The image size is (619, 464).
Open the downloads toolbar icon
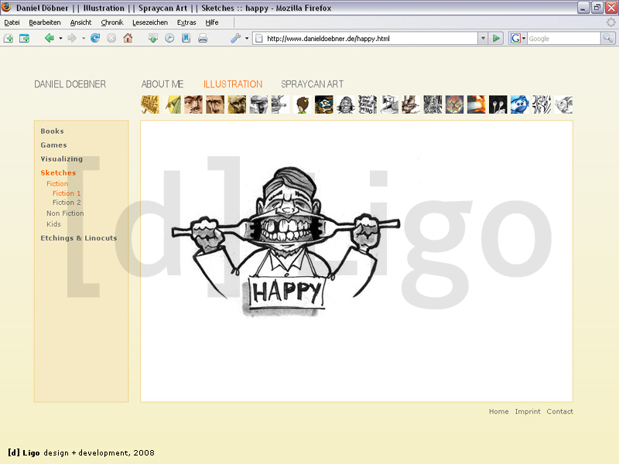pos(152,38)
